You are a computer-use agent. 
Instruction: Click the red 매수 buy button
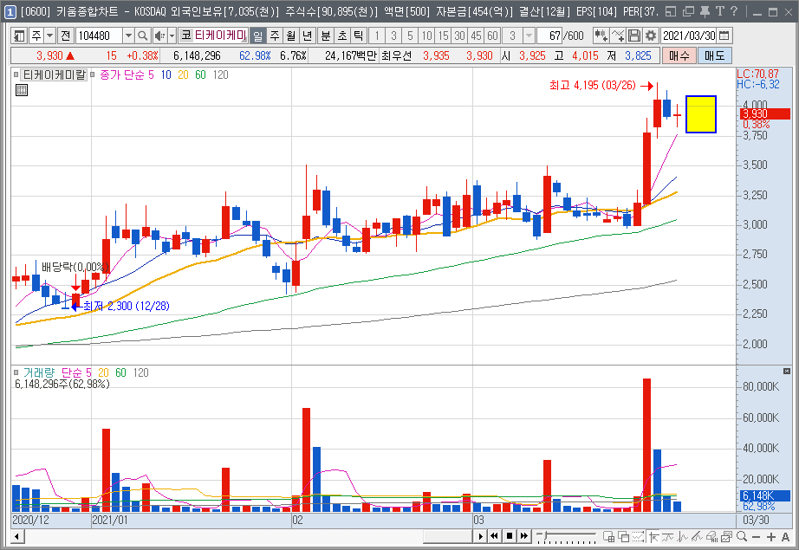(x=679, y=55)
